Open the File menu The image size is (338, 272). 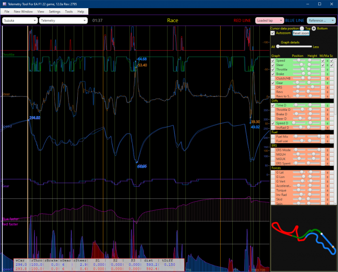coord(7,12)
